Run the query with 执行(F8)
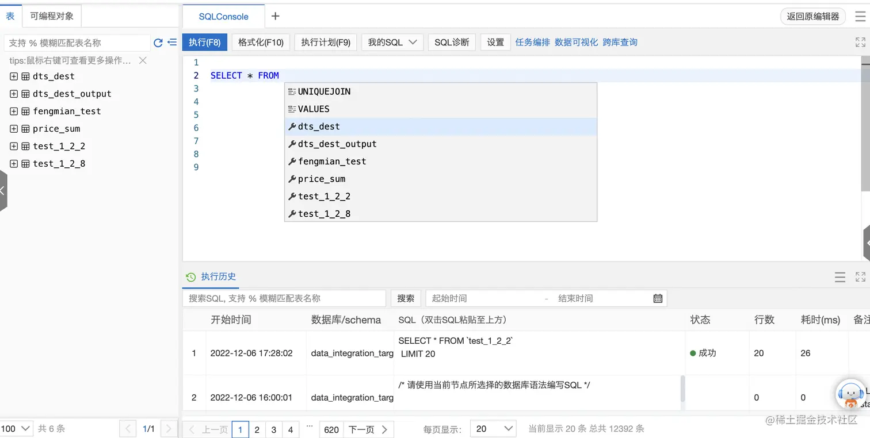This screenshot has height=438, width=870. coord(204,41)
